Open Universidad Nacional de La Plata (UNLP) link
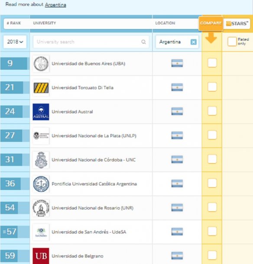253x264 pixels. [94, 136]
